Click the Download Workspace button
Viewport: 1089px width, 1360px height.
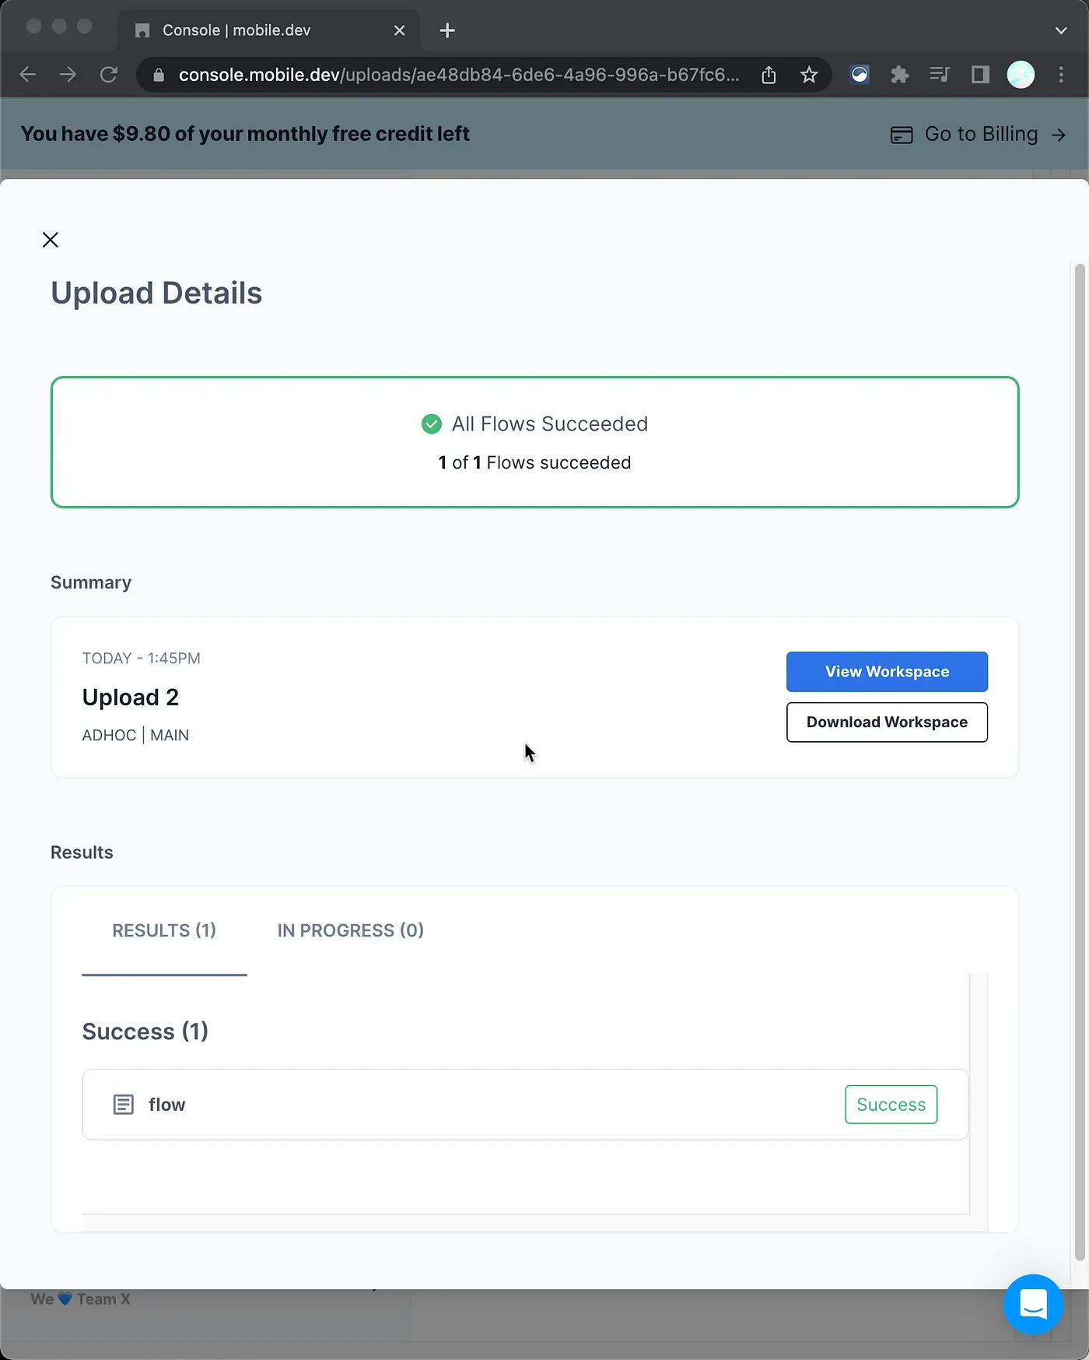click(x=887, y=722)
